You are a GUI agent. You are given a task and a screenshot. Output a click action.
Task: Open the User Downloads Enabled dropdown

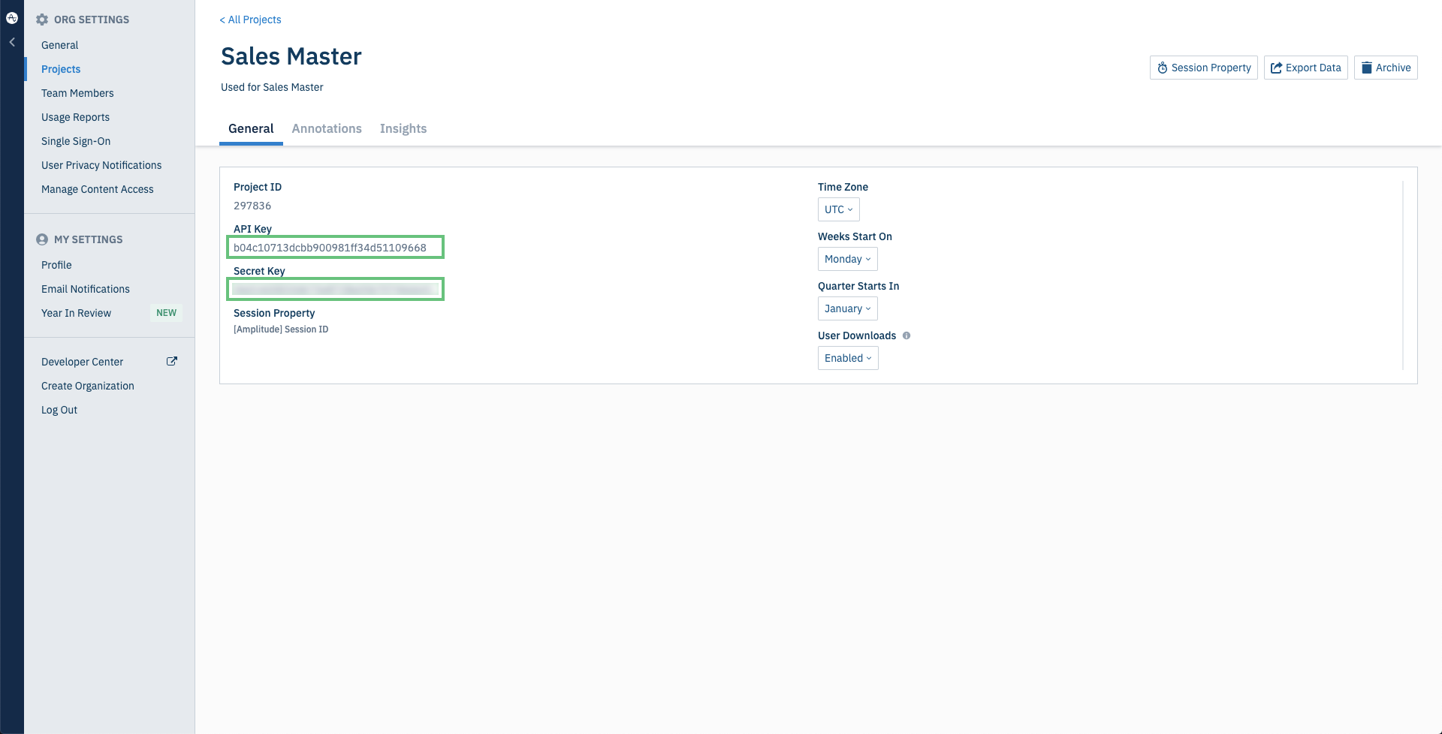(848, 358)
